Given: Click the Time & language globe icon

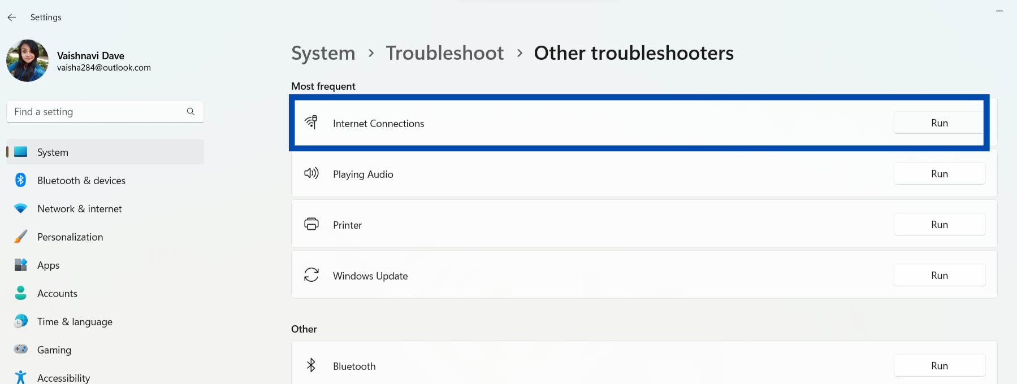Looking at the screenshot, I should pyautogui.click(x=21, y=321).
